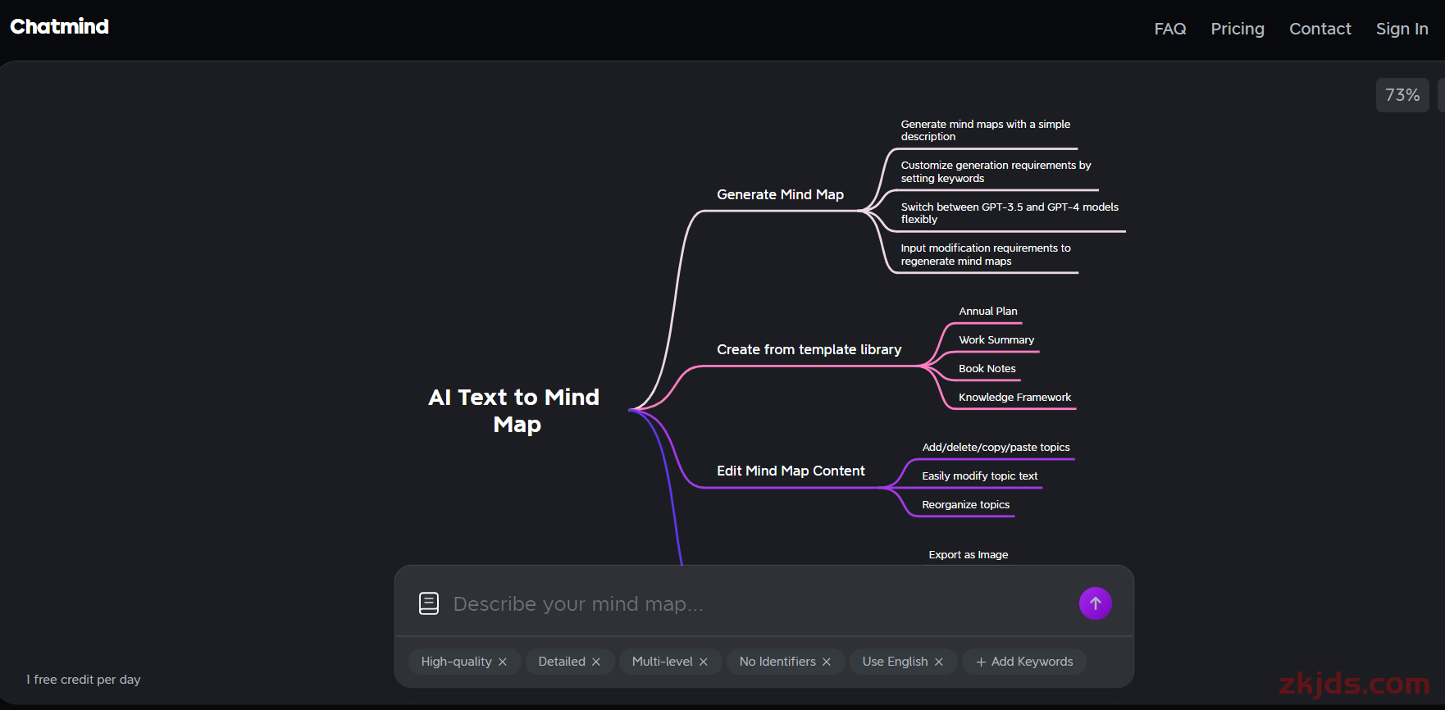
Task: Click the 73% zoom indicator
Action: point(1402,95)
